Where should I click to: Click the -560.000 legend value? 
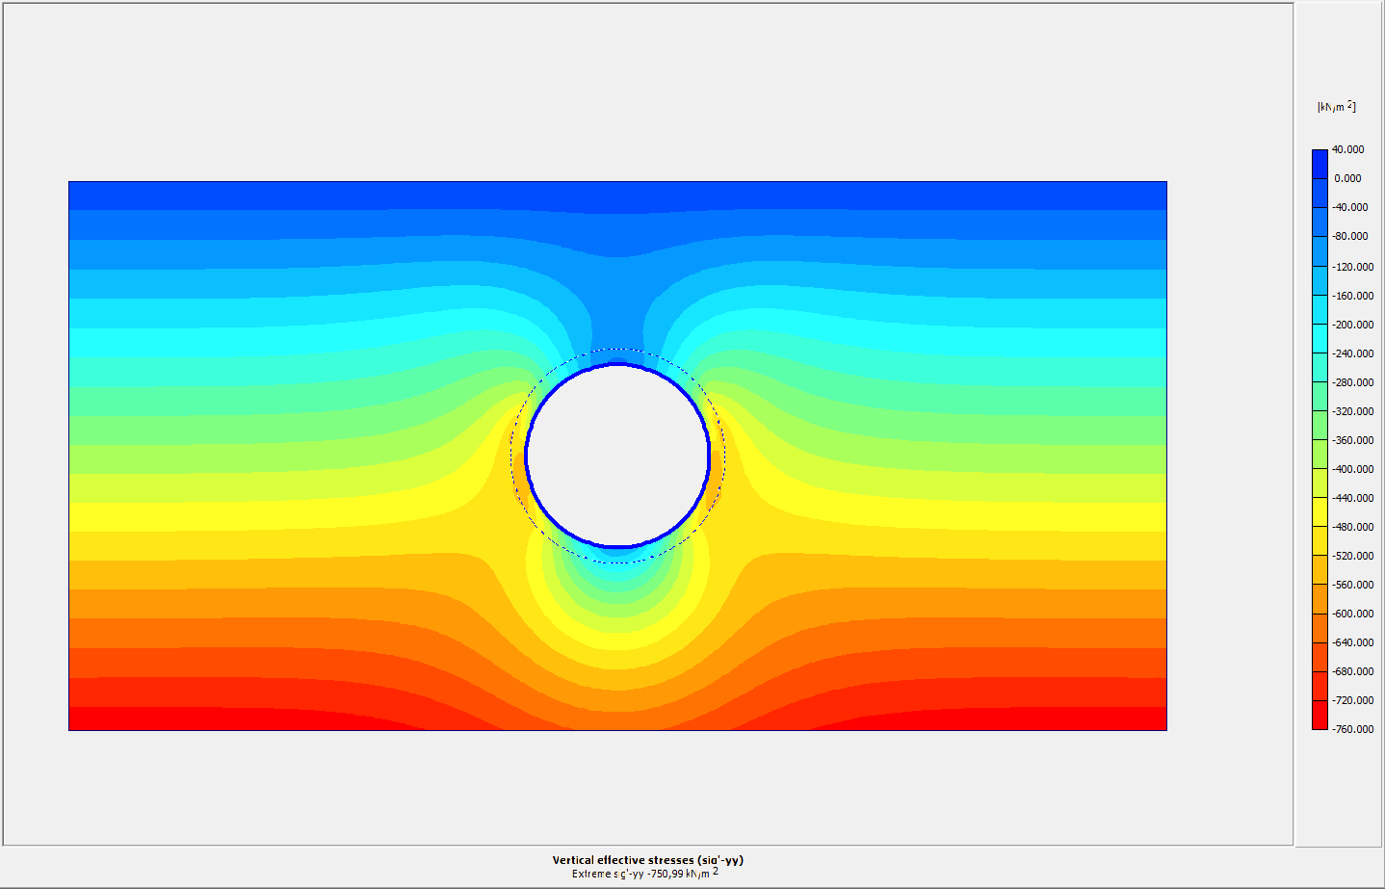1352,585
